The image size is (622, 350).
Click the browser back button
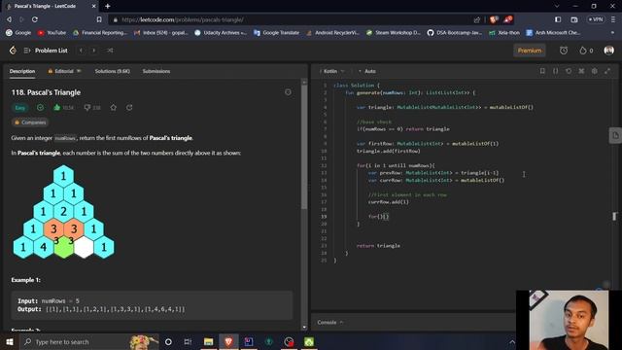click(x=9, y=19)
